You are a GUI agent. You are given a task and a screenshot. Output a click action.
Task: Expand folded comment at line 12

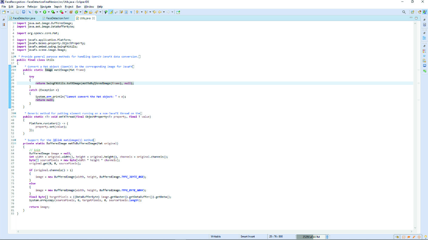coord(15,56)
